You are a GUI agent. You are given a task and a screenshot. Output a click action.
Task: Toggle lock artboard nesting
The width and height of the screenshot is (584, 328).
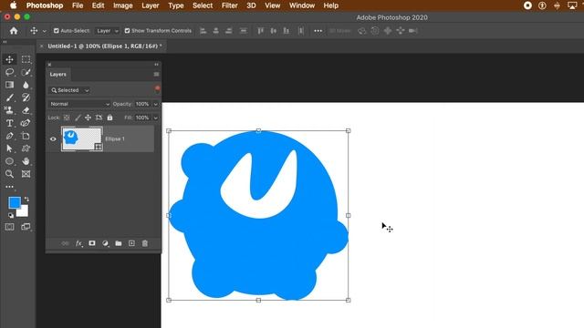(99, 118)
